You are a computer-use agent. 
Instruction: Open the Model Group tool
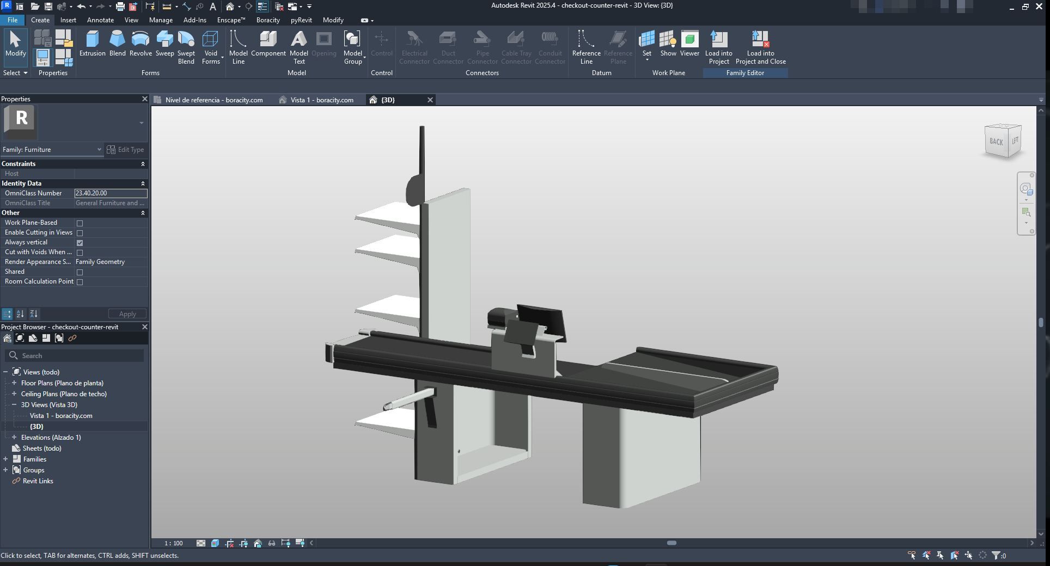pyautogui.click(x=353, y=47)
